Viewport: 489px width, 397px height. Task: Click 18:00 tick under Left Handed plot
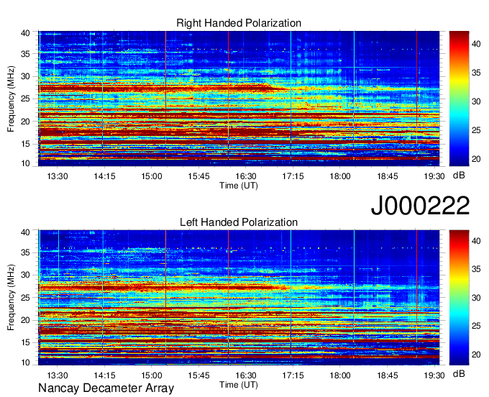pyautogui.click(x=340, y=375)
